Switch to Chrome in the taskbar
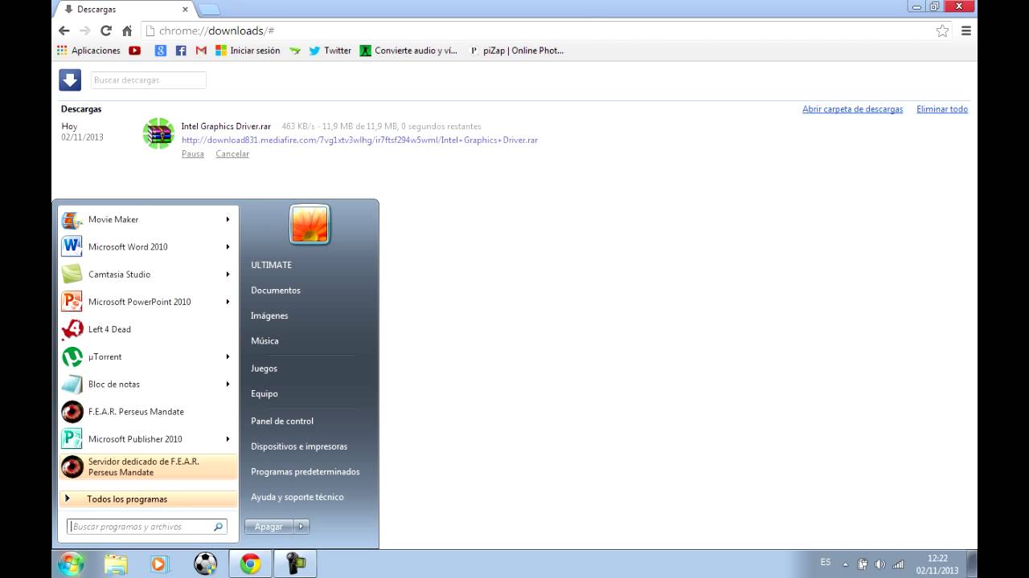 coord(250,564)
